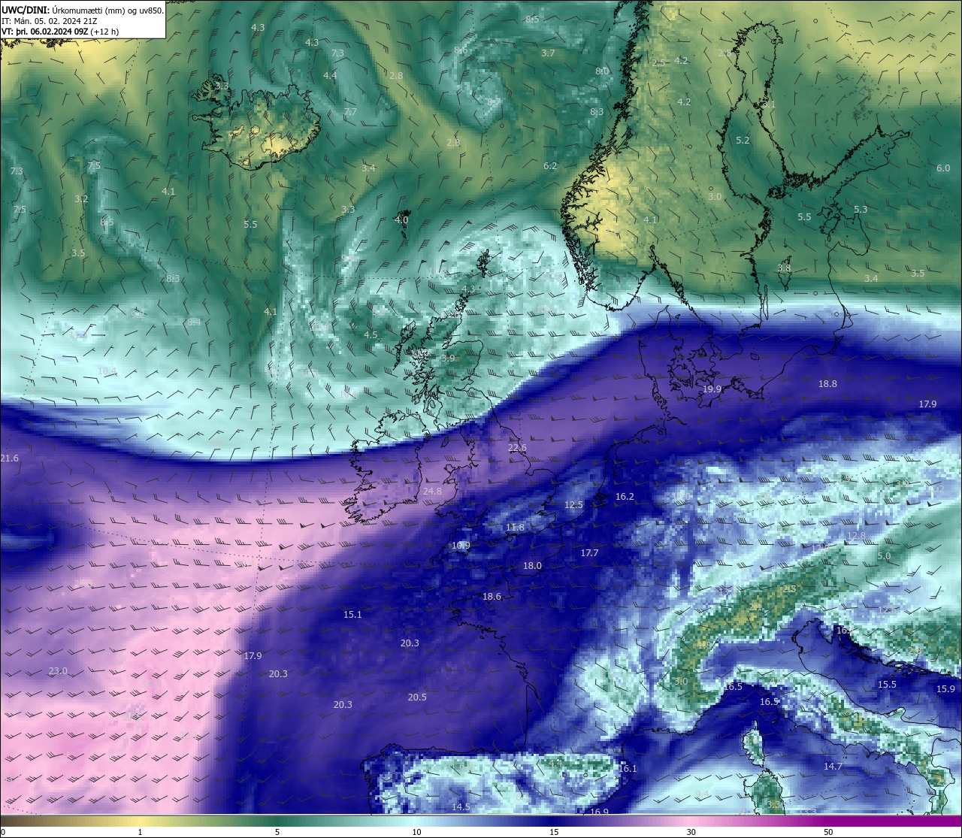The width and height of the screenshot is (962, 838).
Task: Click the 30 label on the color scale
Action: coord(691,832)
